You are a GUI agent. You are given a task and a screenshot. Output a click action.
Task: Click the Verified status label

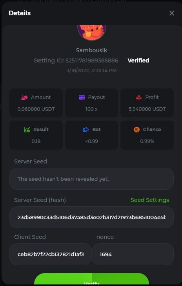click(138, 60)
